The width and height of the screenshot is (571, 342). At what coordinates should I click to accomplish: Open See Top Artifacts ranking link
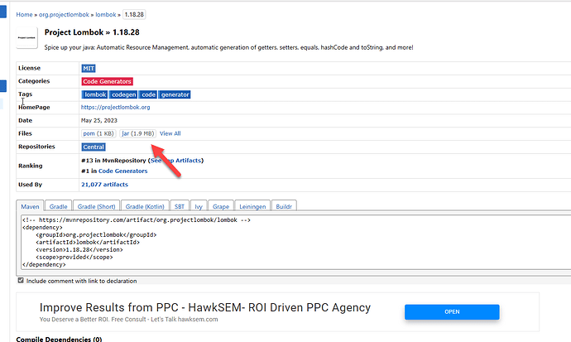[x=176, y=161]
